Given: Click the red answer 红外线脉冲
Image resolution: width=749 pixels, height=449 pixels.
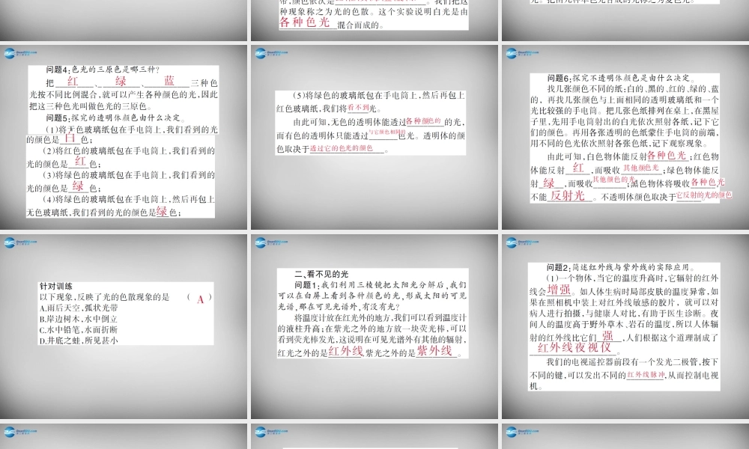Looking at the screenshot, I should pos(646,375).
